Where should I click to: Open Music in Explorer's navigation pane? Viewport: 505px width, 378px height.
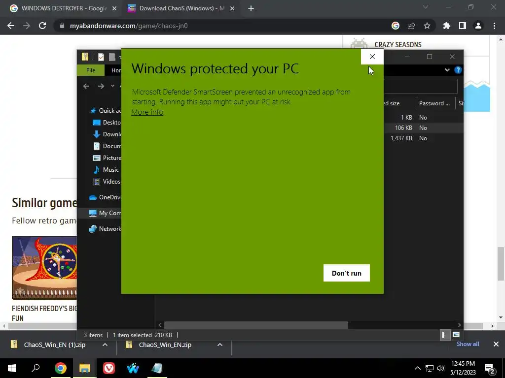[x=106, y=170]
